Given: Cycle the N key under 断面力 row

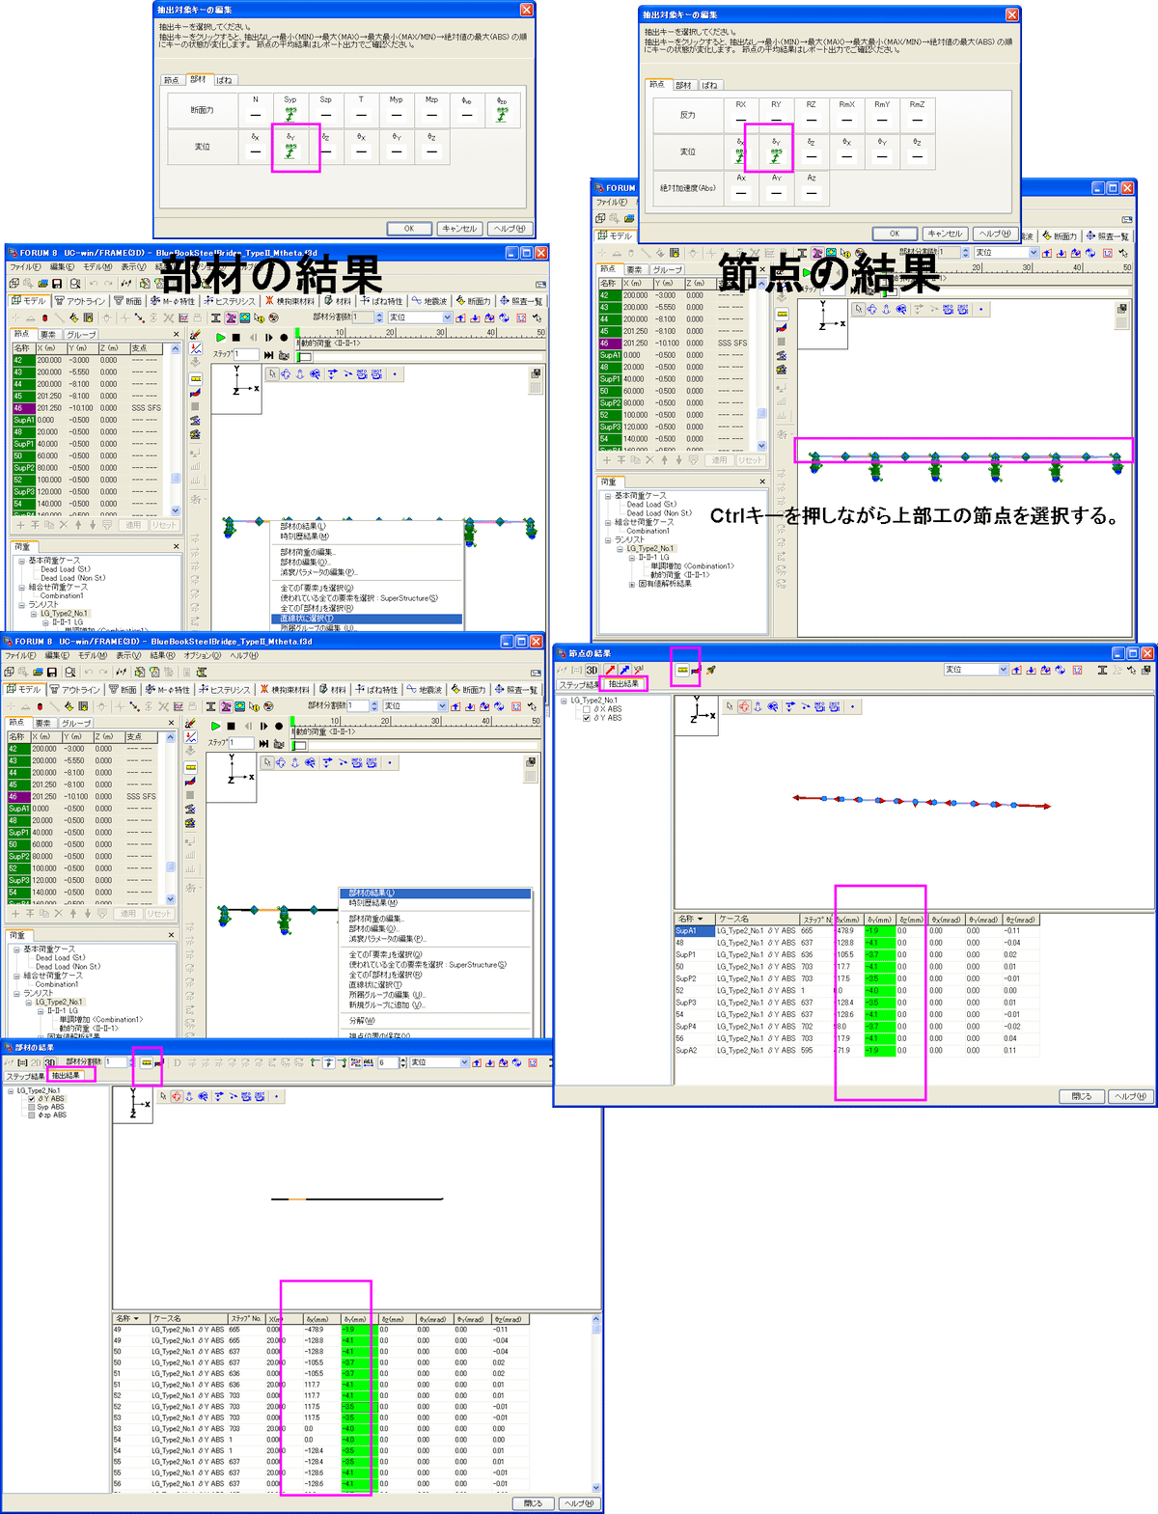Looking at the screenshot, I should click(256, 116).
